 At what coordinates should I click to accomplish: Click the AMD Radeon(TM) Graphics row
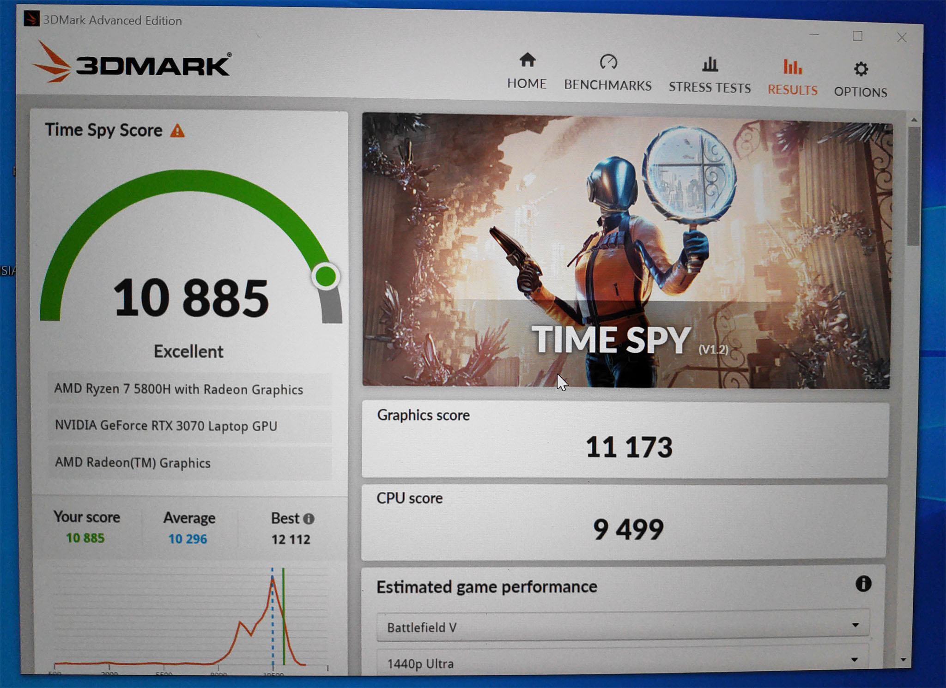pos(189,463)
